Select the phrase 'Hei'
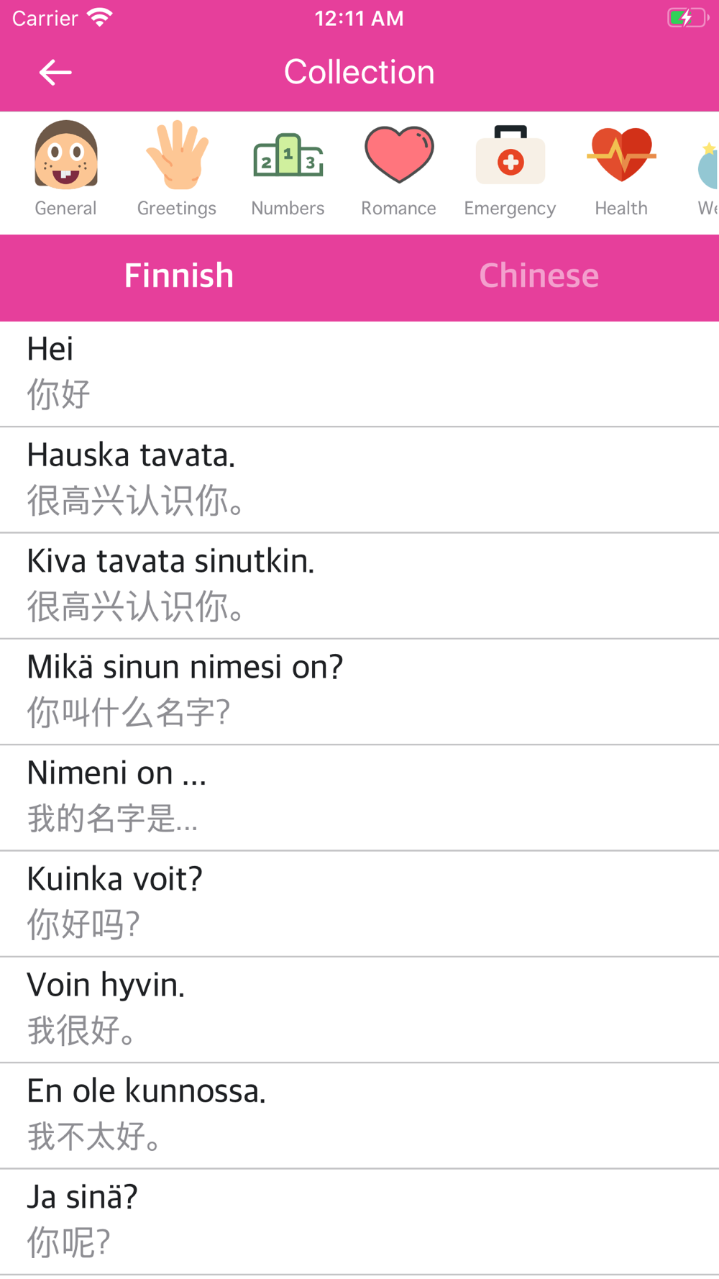The image size is (719, 1279). 359,374
